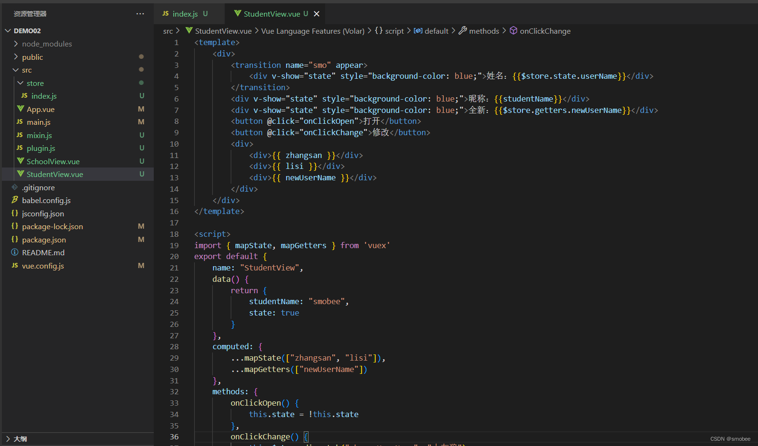
Task: Click the StudentView.vue breadcrumb segment
Action: coord(223,31)
